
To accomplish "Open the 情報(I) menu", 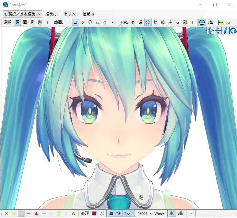I will 88,14.
